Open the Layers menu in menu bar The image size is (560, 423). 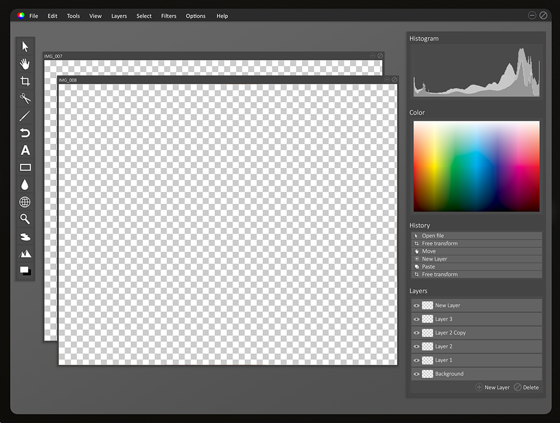coord(119,16)
